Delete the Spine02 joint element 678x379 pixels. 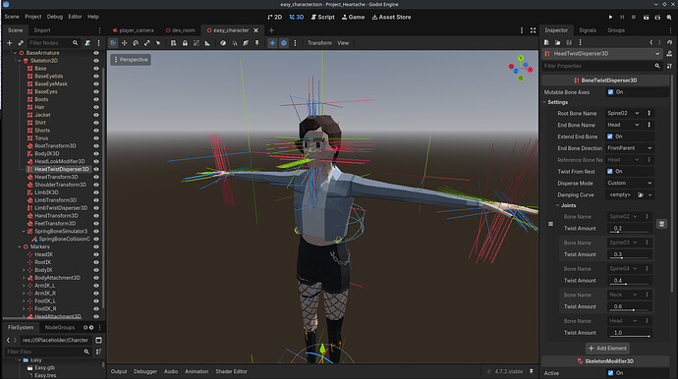tap(661, 224)
